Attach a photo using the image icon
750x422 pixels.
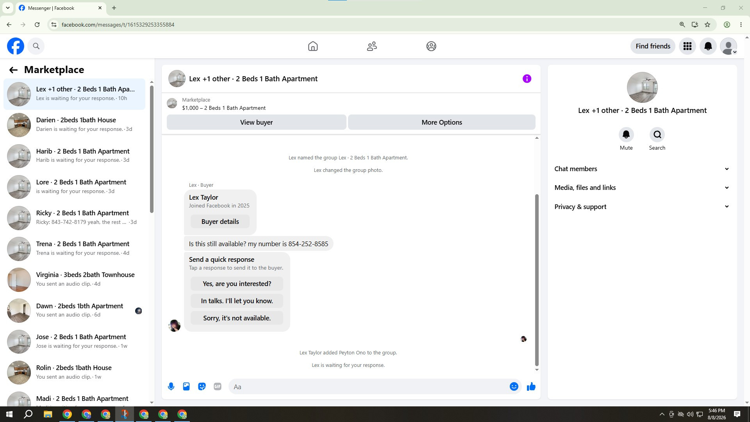pyautogui.click(x=186, y=387)
